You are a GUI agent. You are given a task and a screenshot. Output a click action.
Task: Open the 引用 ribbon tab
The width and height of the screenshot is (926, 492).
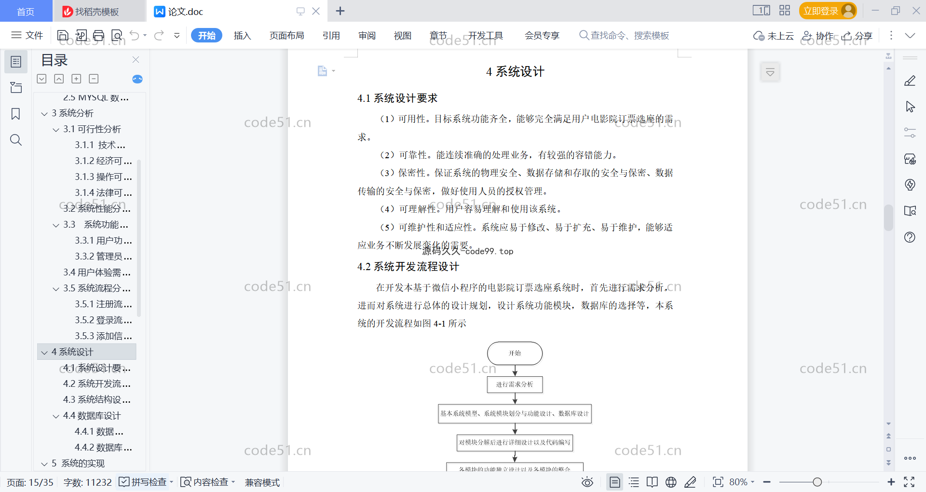click(x=331, y=35)
